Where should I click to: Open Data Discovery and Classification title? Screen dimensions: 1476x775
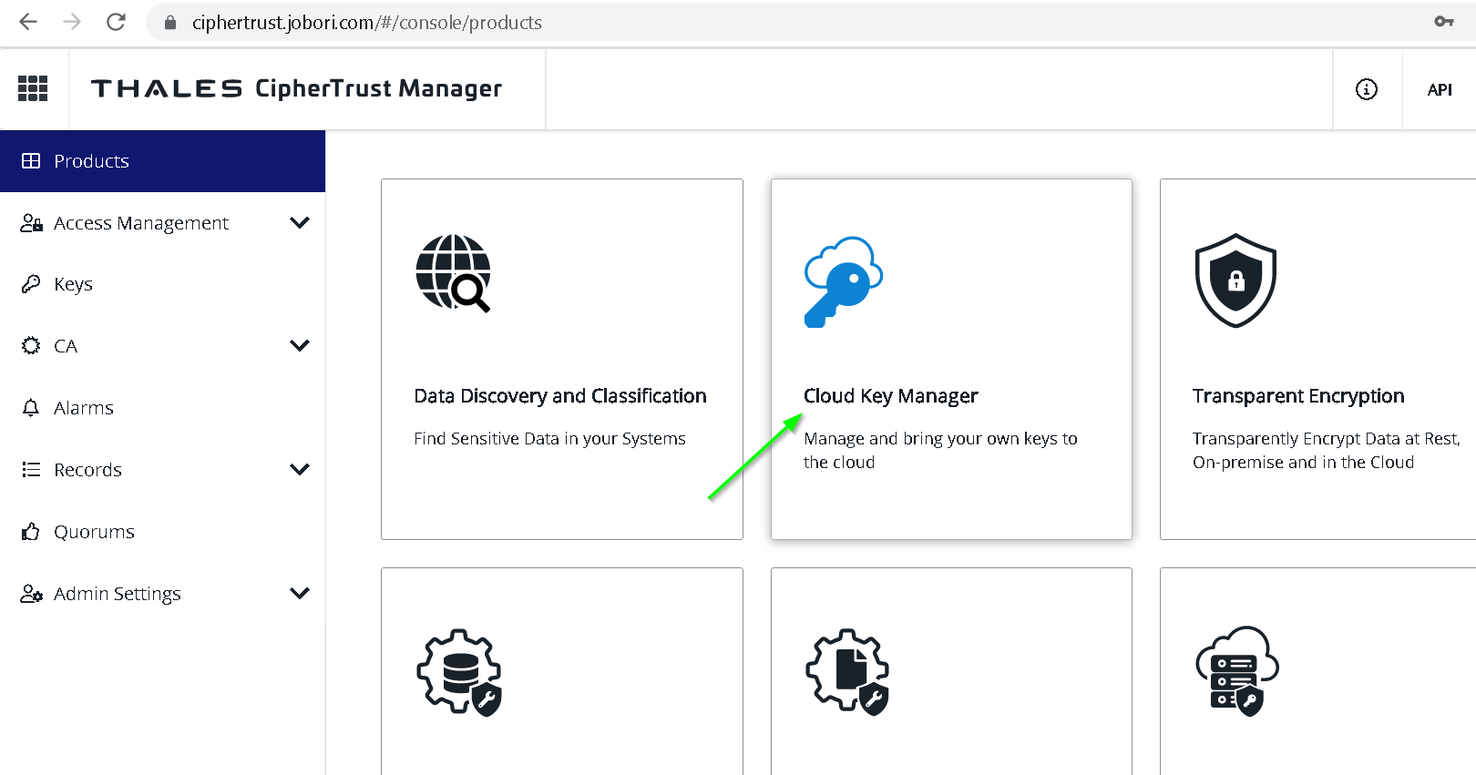pyautogui.click(x=560, y=396)
